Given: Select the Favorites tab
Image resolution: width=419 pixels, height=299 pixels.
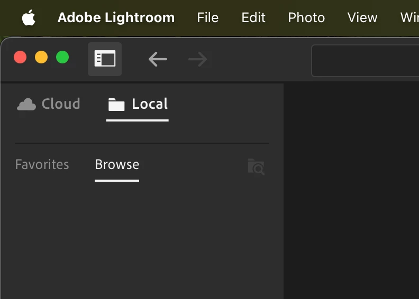Looking at the screenshot, I should pyautogui.click(x=42, y=164).
